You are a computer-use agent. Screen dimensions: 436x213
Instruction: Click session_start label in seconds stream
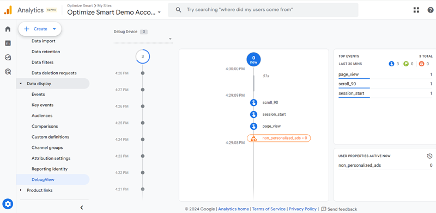[274, 114]
